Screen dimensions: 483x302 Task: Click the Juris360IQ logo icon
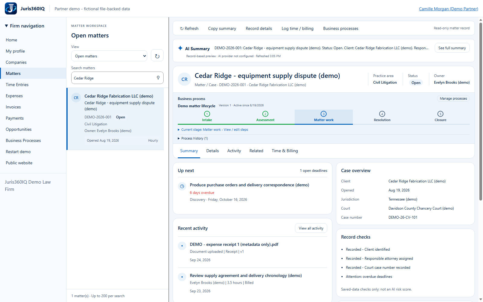pyautogui.click(x=11, y=8)
